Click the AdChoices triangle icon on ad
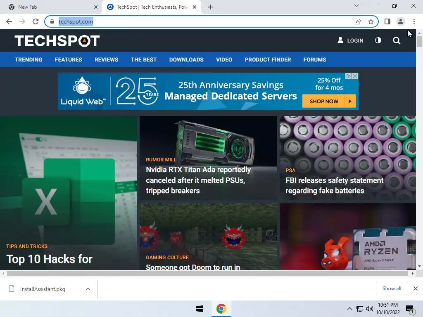The width and height of the screenshot is (423, 317). pos(349,76)
